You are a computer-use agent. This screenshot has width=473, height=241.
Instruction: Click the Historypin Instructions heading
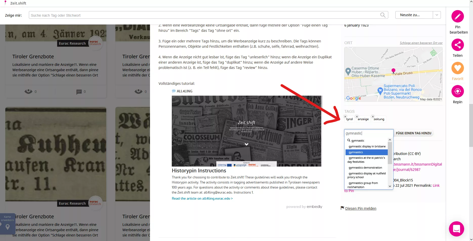[x=199, y=171]
